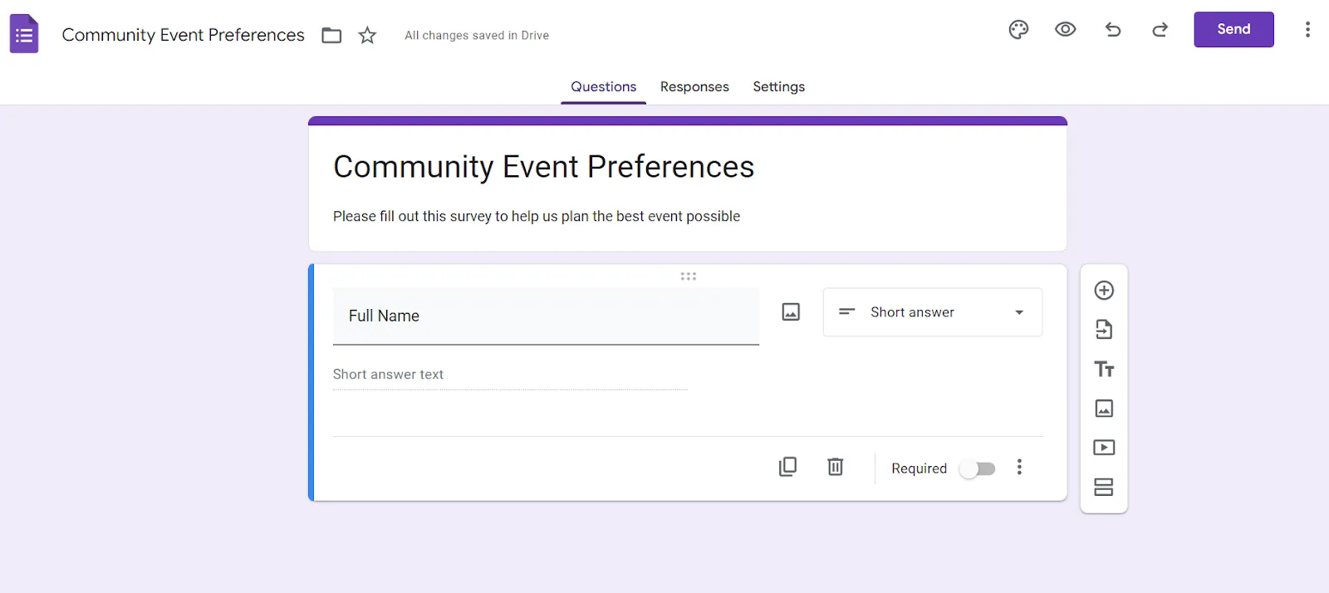
Task: Add a video to the form
Action: click(x=1104, y=448)
